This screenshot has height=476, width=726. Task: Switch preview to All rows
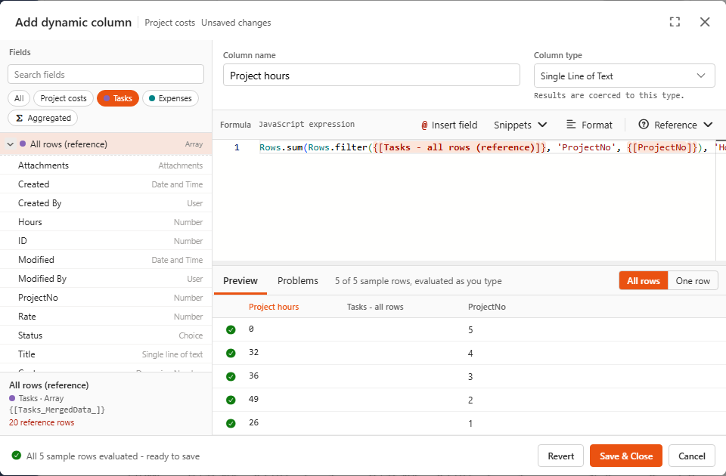(643, 281)
